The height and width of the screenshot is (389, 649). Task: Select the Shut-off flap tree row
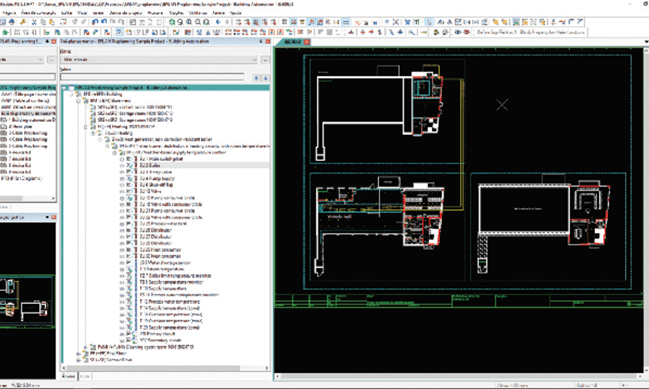156,185
